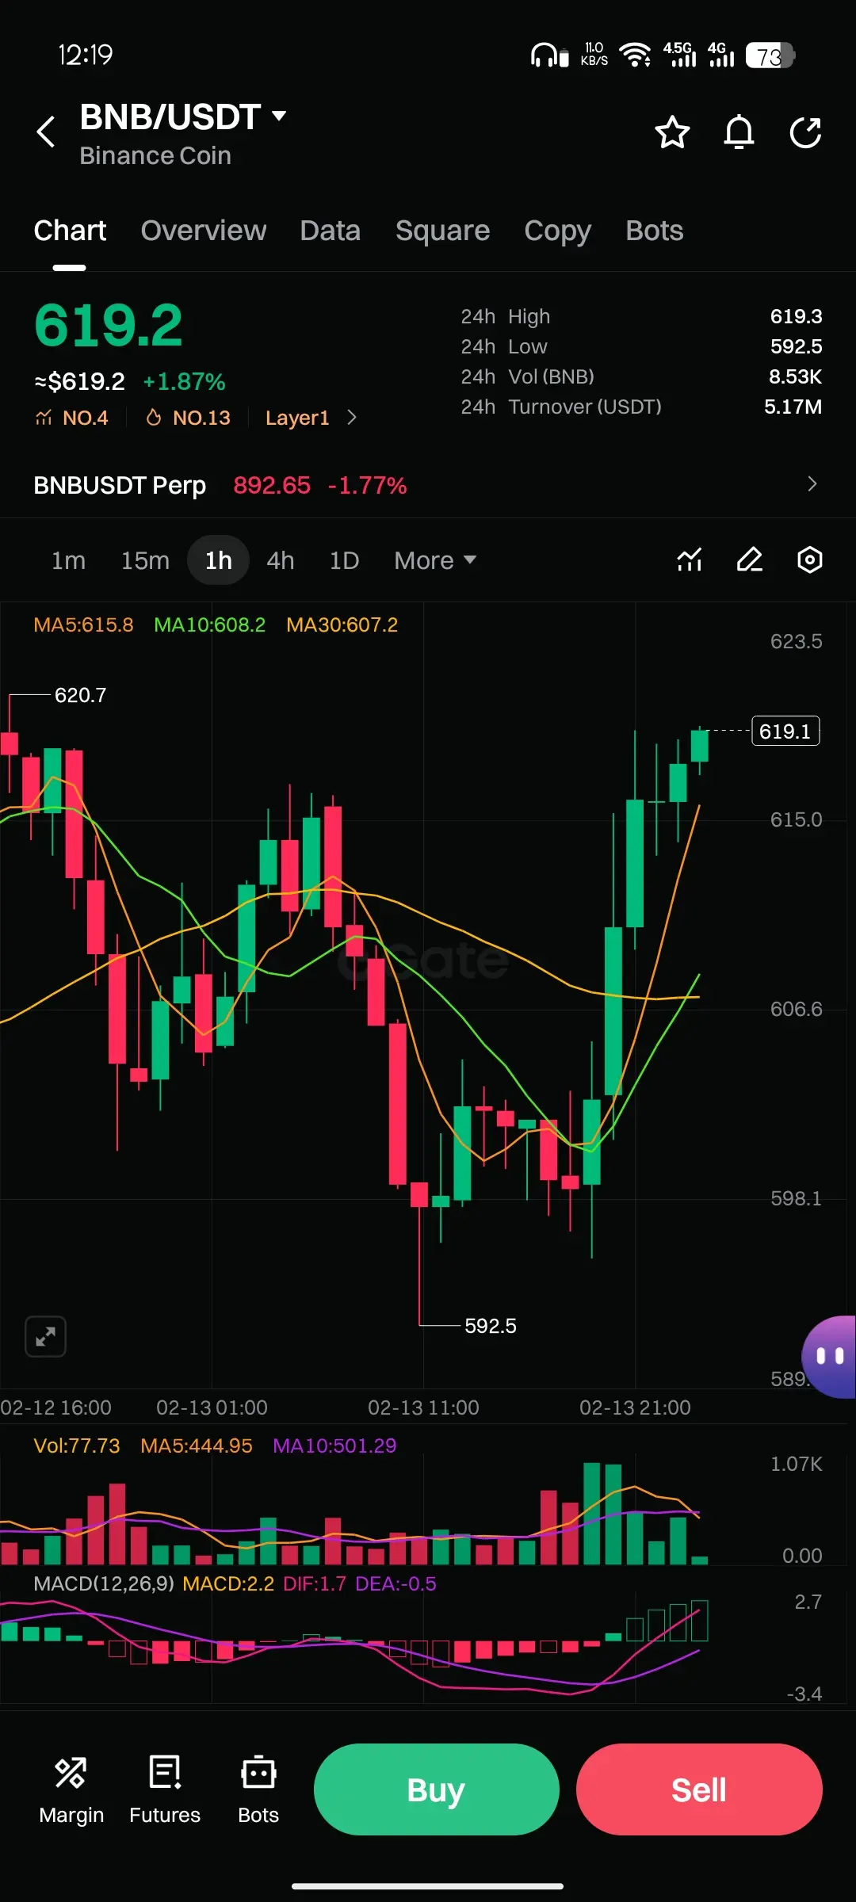Open chart settings hexagon icon

[x=809, y=560]
